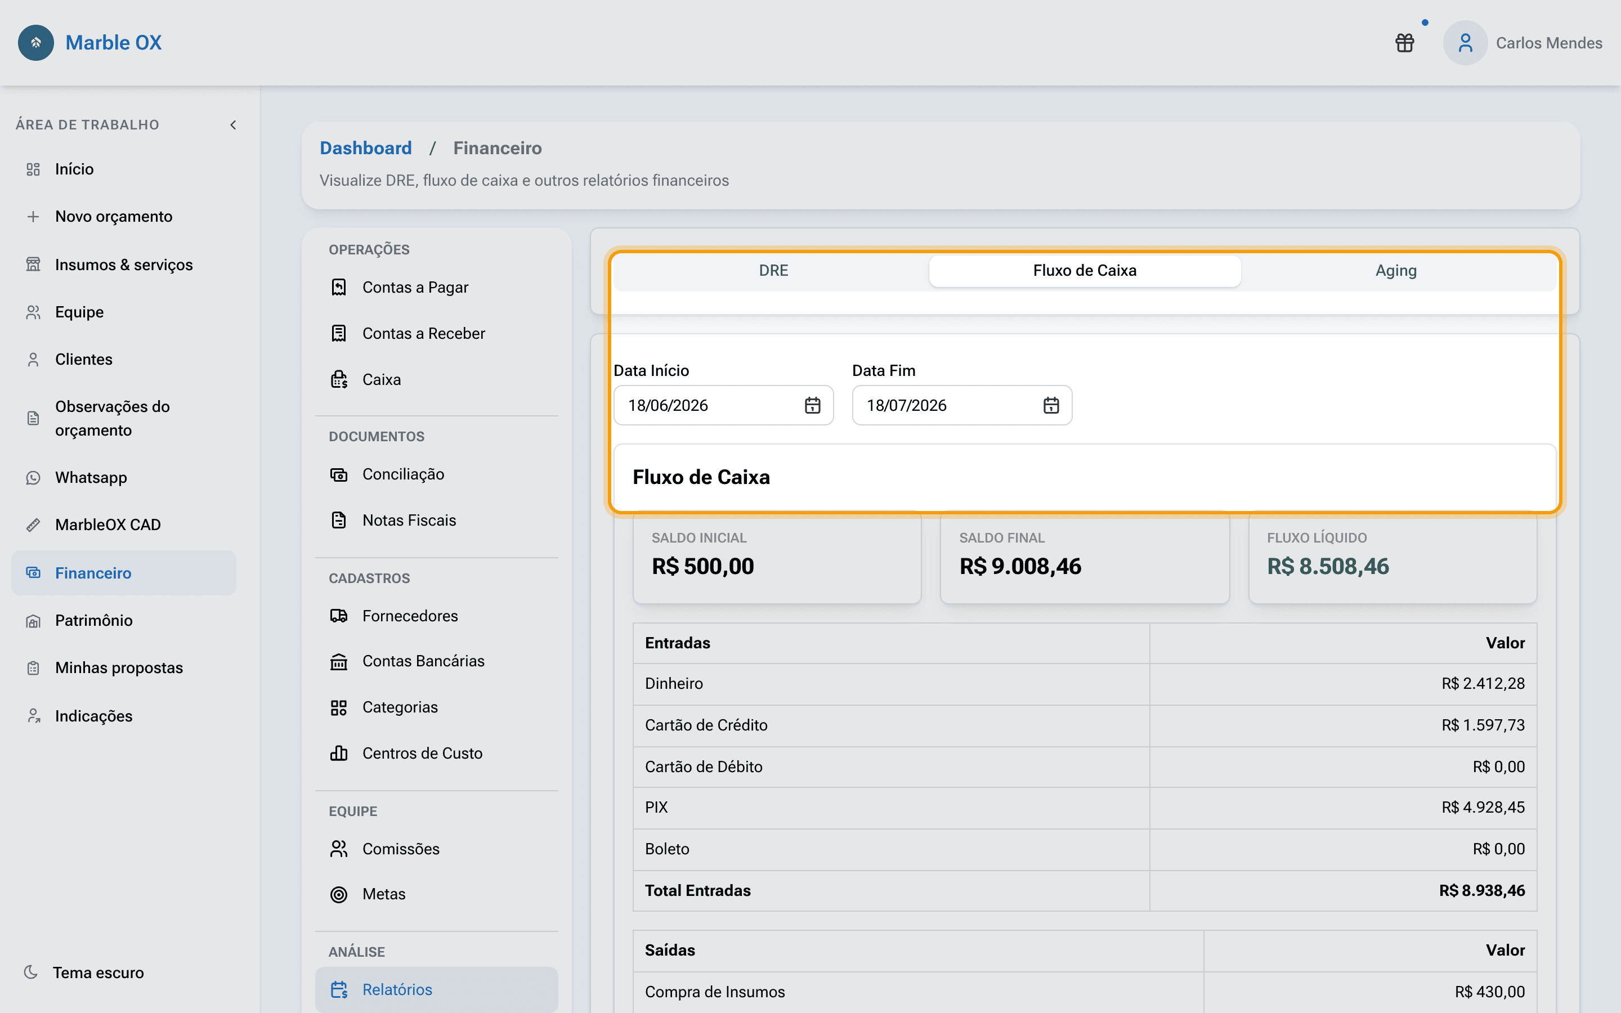
Task: Switch to the Aging tab
Action: tap(1396, 271)
